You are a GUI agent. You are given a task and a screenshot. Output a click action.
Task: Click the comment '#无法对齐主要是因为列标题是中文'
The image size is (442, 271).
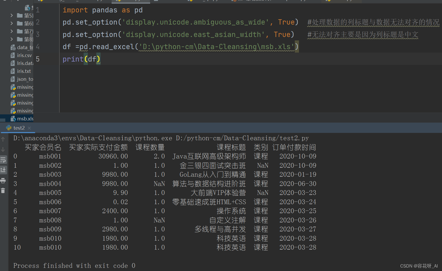363,35
